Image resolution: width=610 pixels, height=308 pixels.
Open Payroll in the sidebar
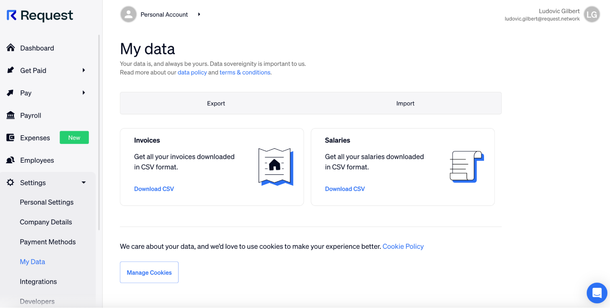point(31,115)
